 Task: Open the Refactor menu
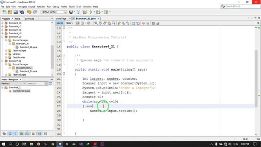[x=41, y=7]
